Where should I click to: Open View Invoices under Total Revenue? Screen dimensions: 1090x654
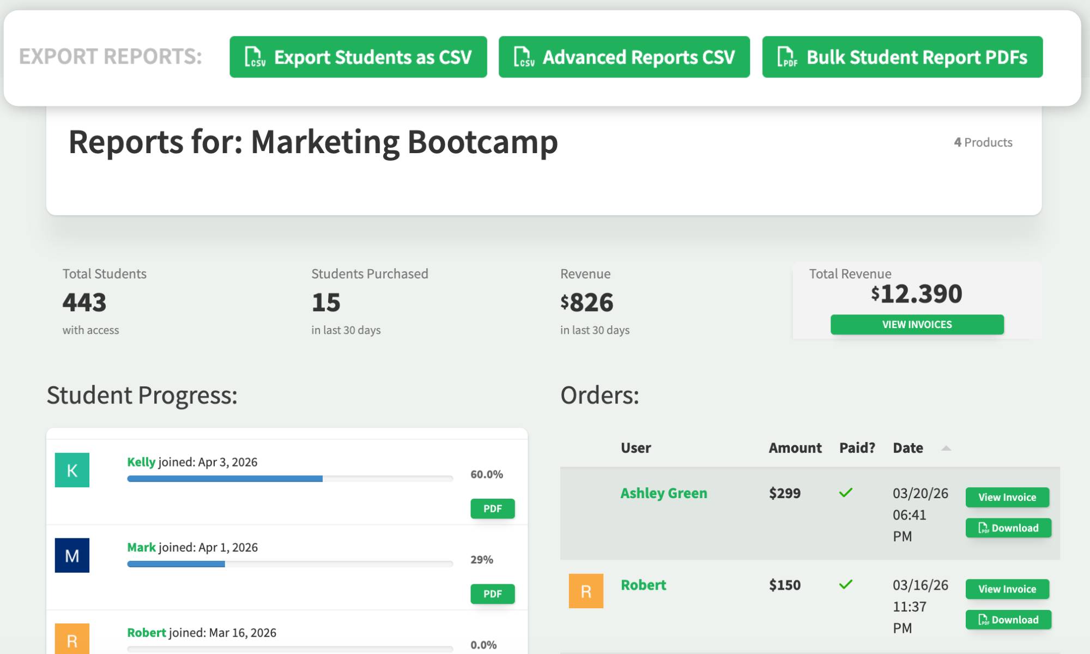coord(917,324)
